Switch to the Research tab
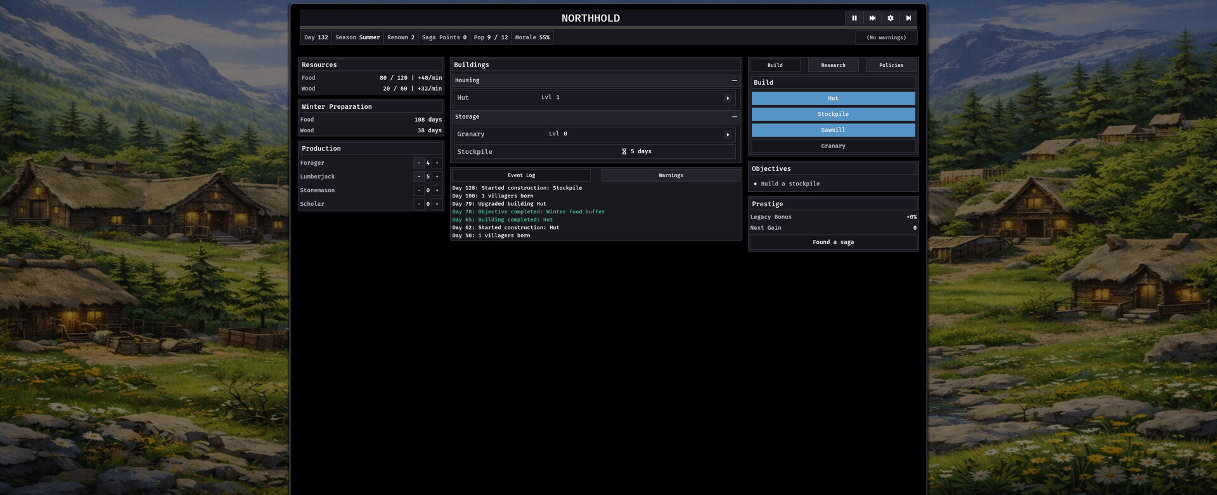The width and height of the screenshot is (1217, 495). click(x=833, y=65)
